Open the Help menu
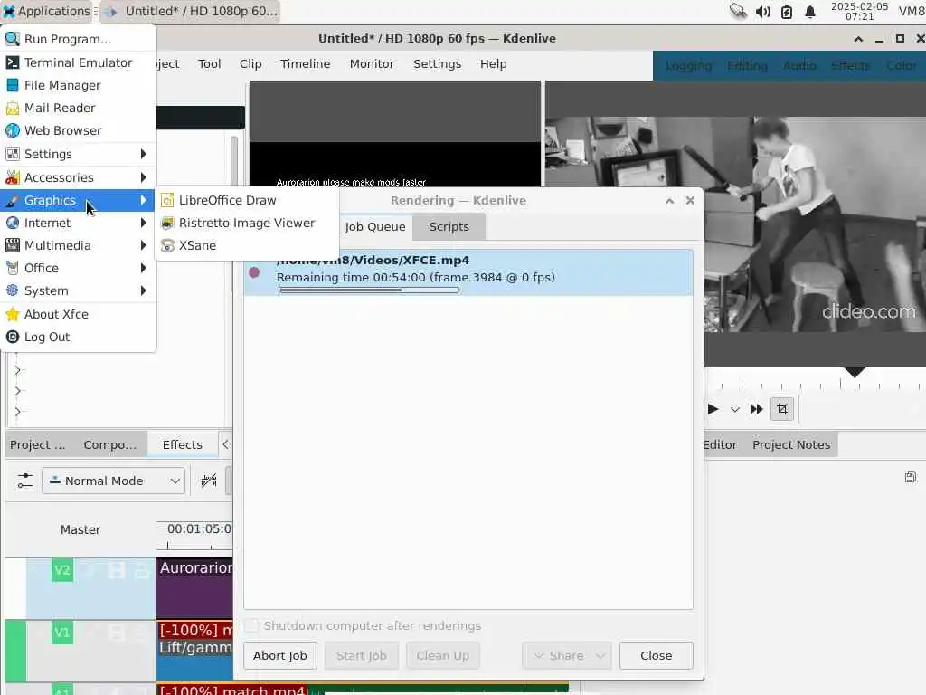Image resolution: width=926 pixels, height=695 pixels. pos(493,64)
